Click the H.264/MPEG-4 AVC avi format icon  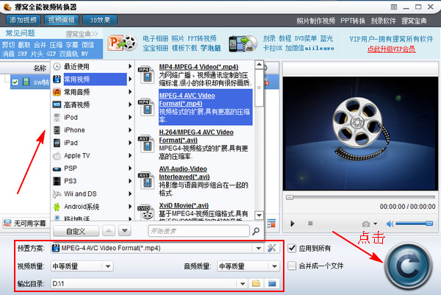tap(146, 144)
